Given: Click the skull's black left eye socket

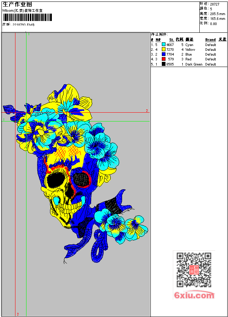Looking at the screenshot, I should (56, 180).
